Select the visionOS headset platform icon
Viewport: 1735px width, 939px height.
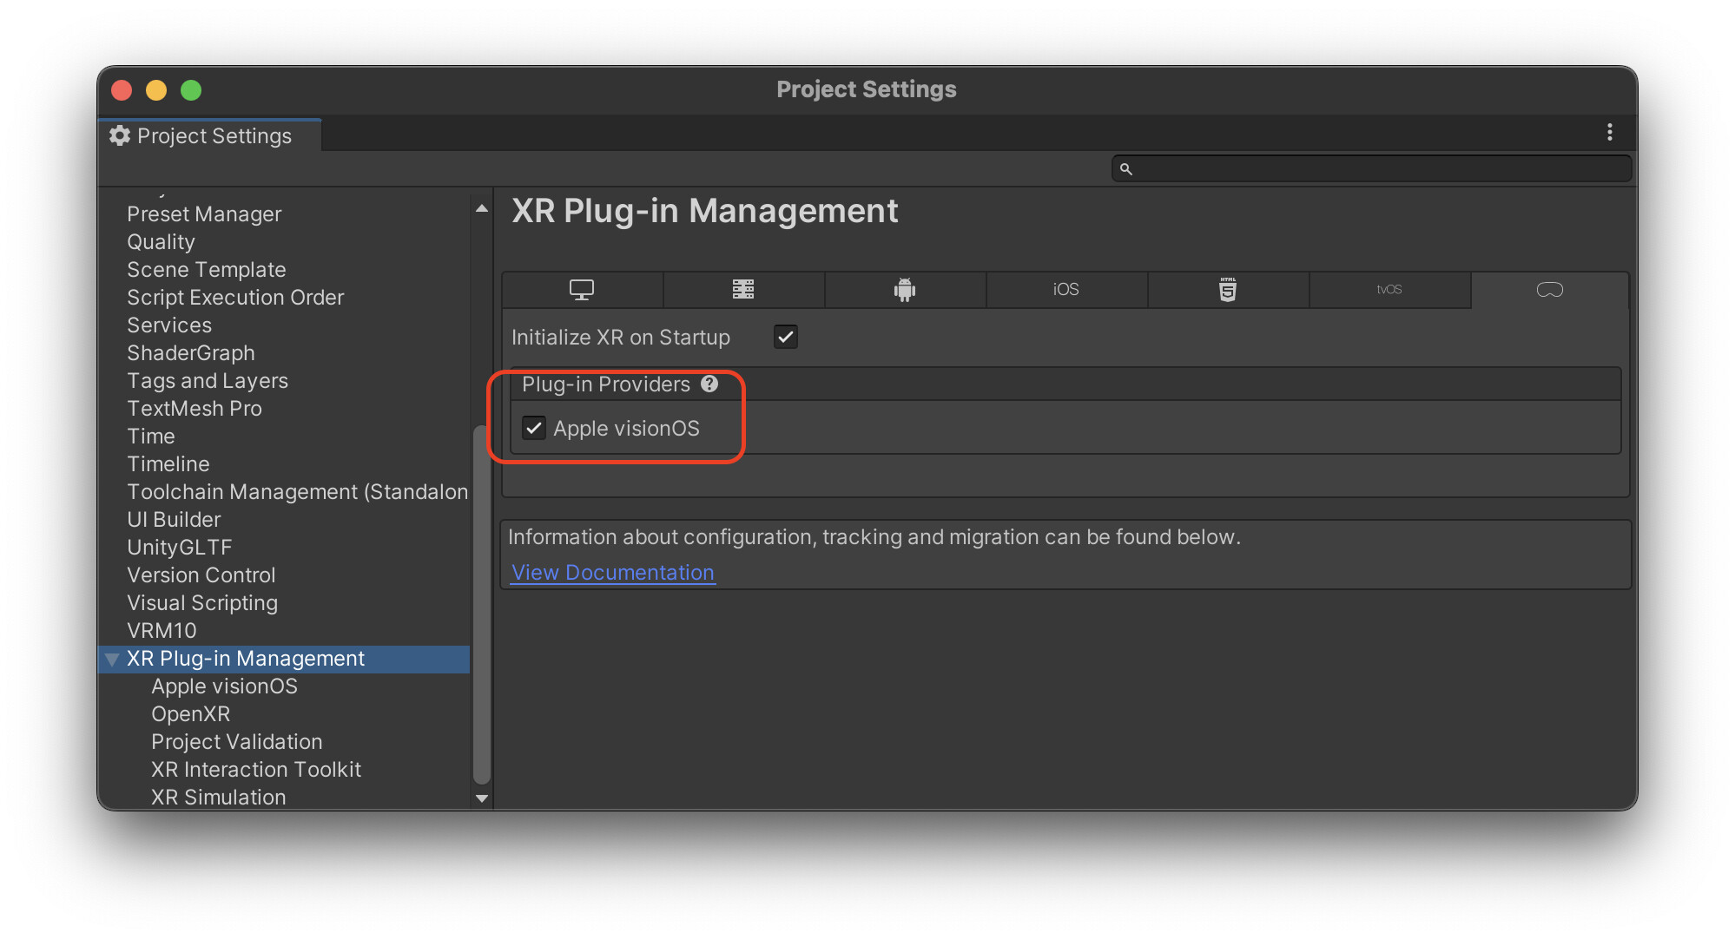click(x=1551, y=289)
